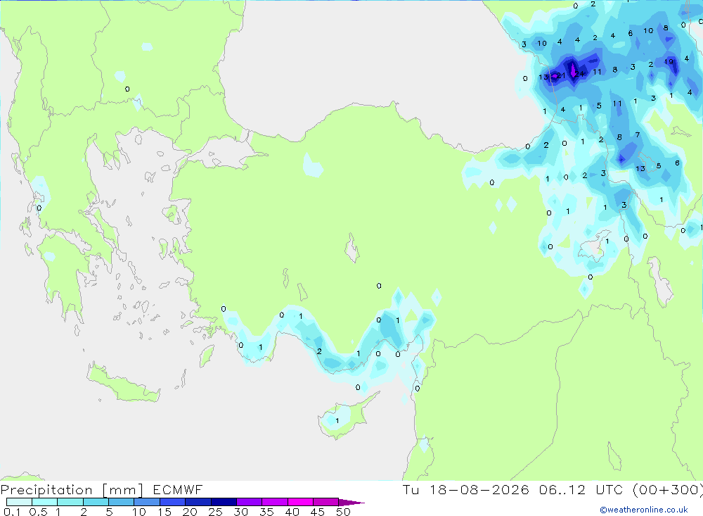This screenshot has width=703, height=516.
Task: Click the 35–40 mm violet swatch
Action: click(275, 502)
